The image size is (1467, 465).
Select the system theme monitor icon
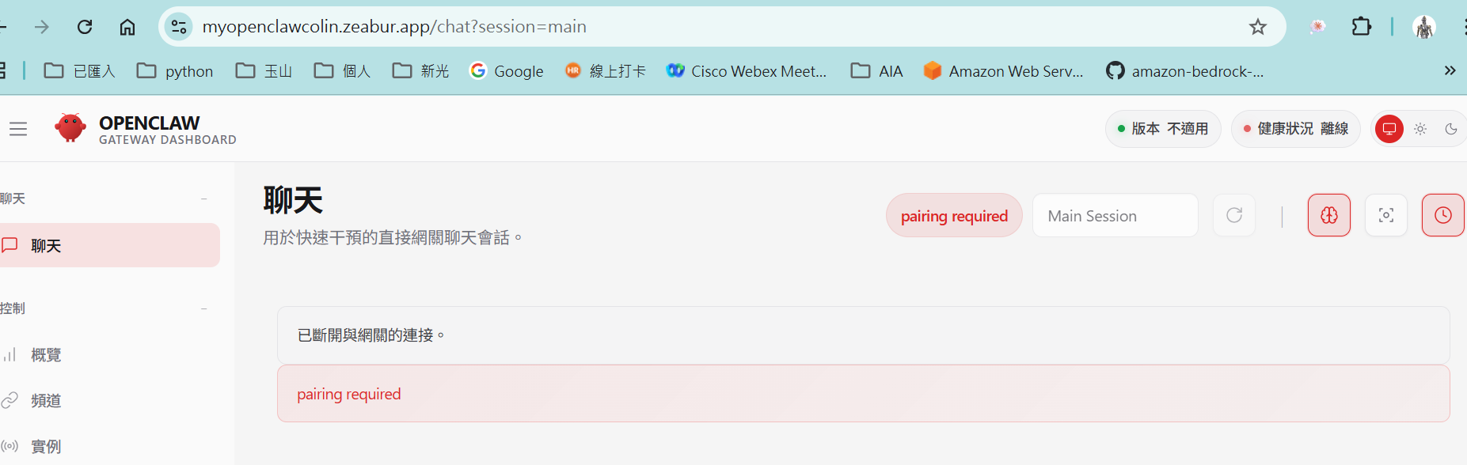[x=1389, y=129]
